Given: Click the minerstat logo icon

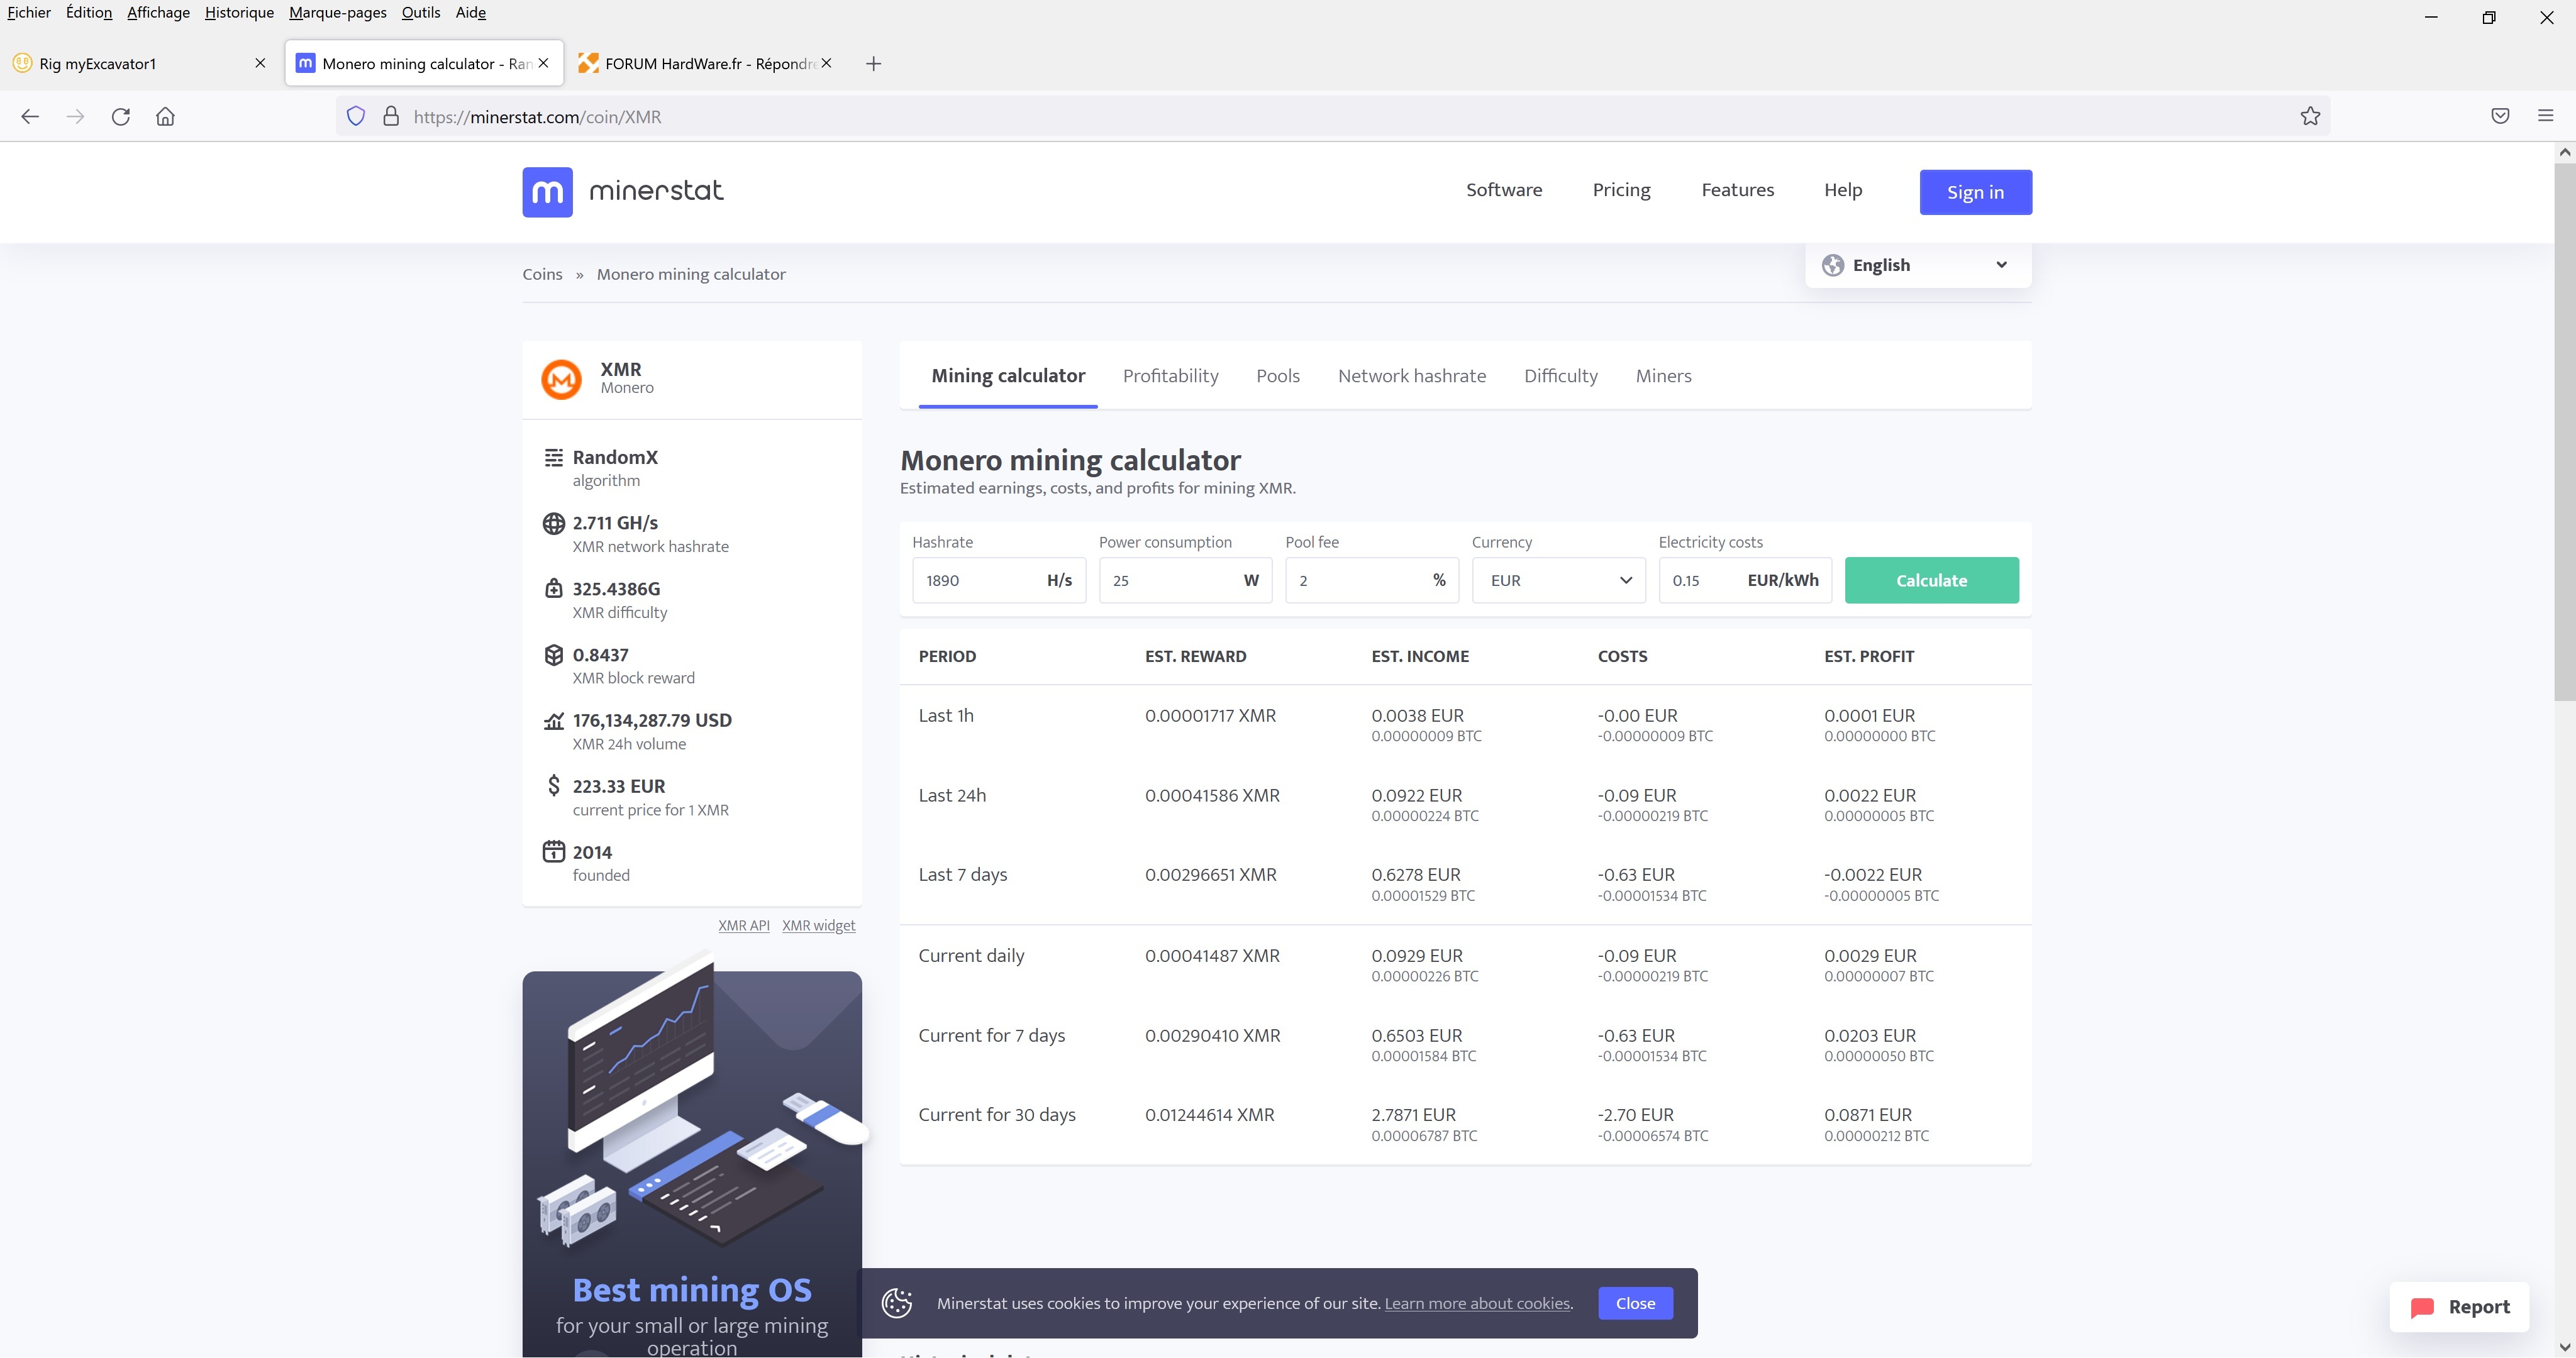Looking at the screenshot, I should [547, 191].
